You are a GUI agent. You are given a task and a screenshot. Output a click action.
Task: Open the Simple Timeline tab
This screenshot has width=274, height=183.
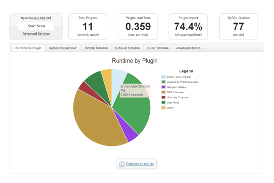click(x=96, y=48)
